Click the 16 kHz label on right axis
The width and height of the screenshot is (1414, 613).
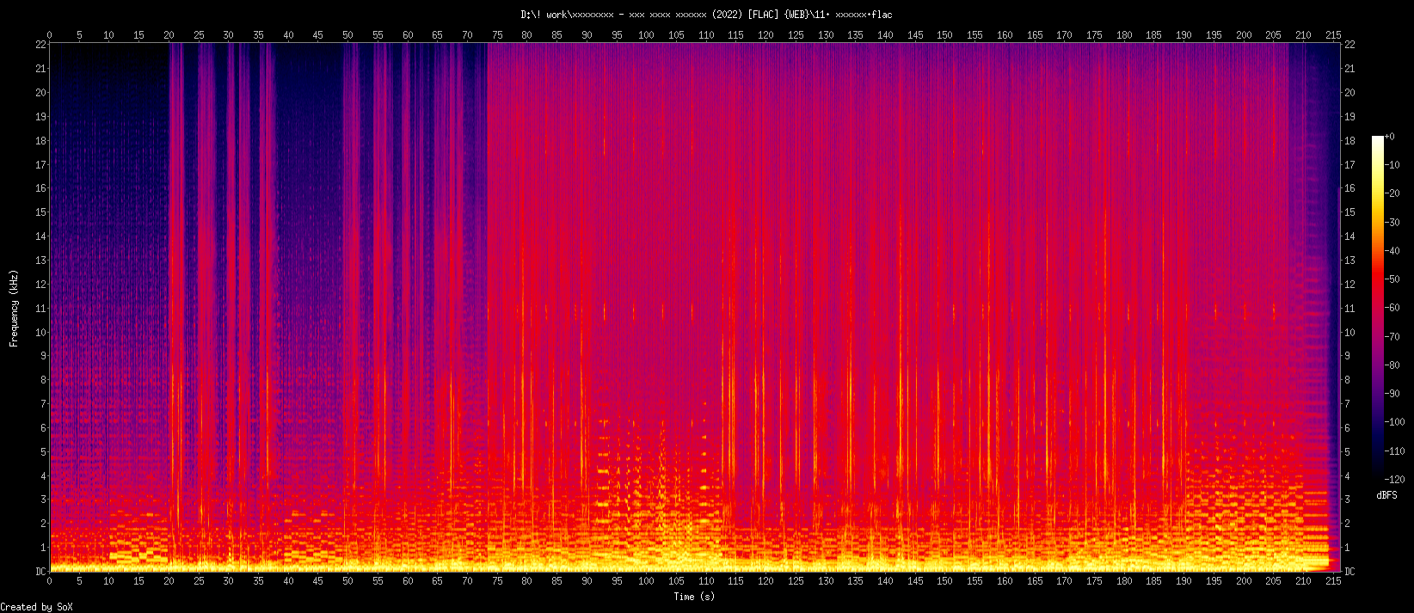1349,188
